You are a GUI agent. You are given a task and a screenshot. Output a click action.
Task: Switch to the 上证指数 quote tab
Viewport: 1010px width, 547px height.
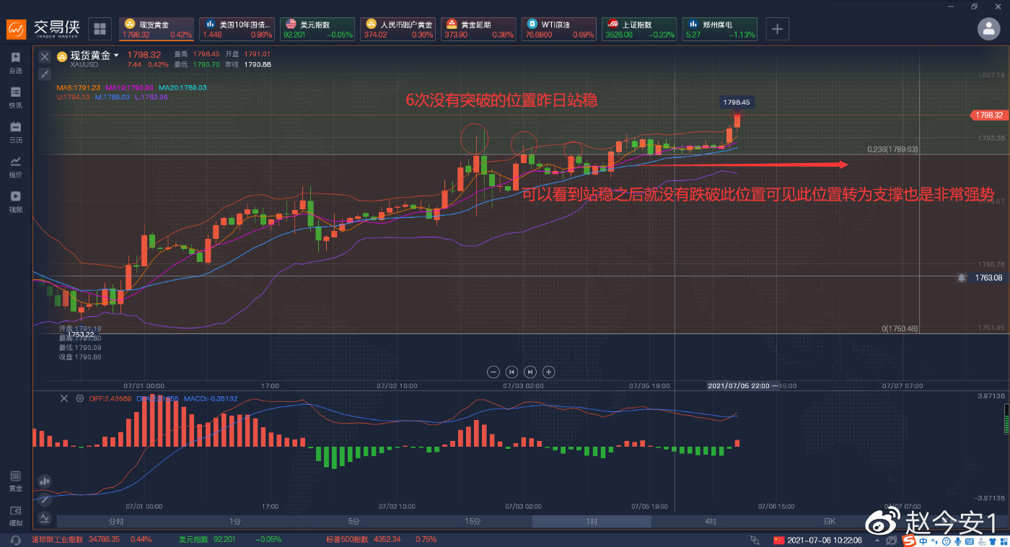[x=641, y=29]
